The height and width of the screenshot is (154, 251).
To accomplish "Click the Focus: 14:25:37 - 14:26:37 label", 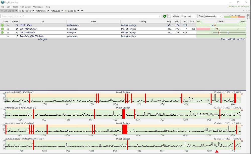I will click(x=233, y=39).
